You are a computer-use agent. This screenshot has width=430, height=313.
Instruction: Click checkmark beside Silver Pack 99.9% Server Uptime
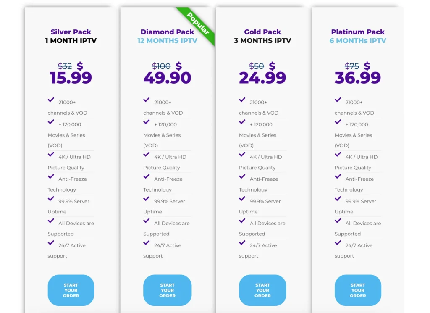51,198
